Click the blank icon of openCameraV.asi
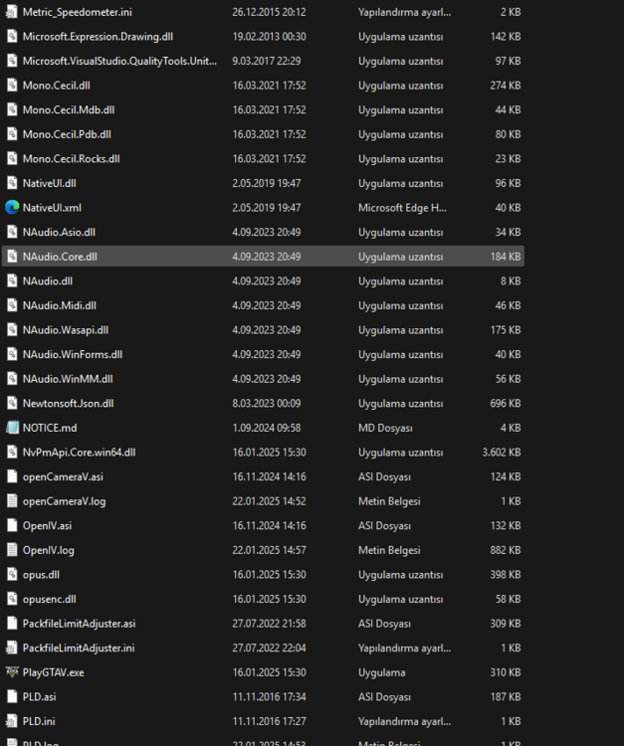 tap(12, 476)
